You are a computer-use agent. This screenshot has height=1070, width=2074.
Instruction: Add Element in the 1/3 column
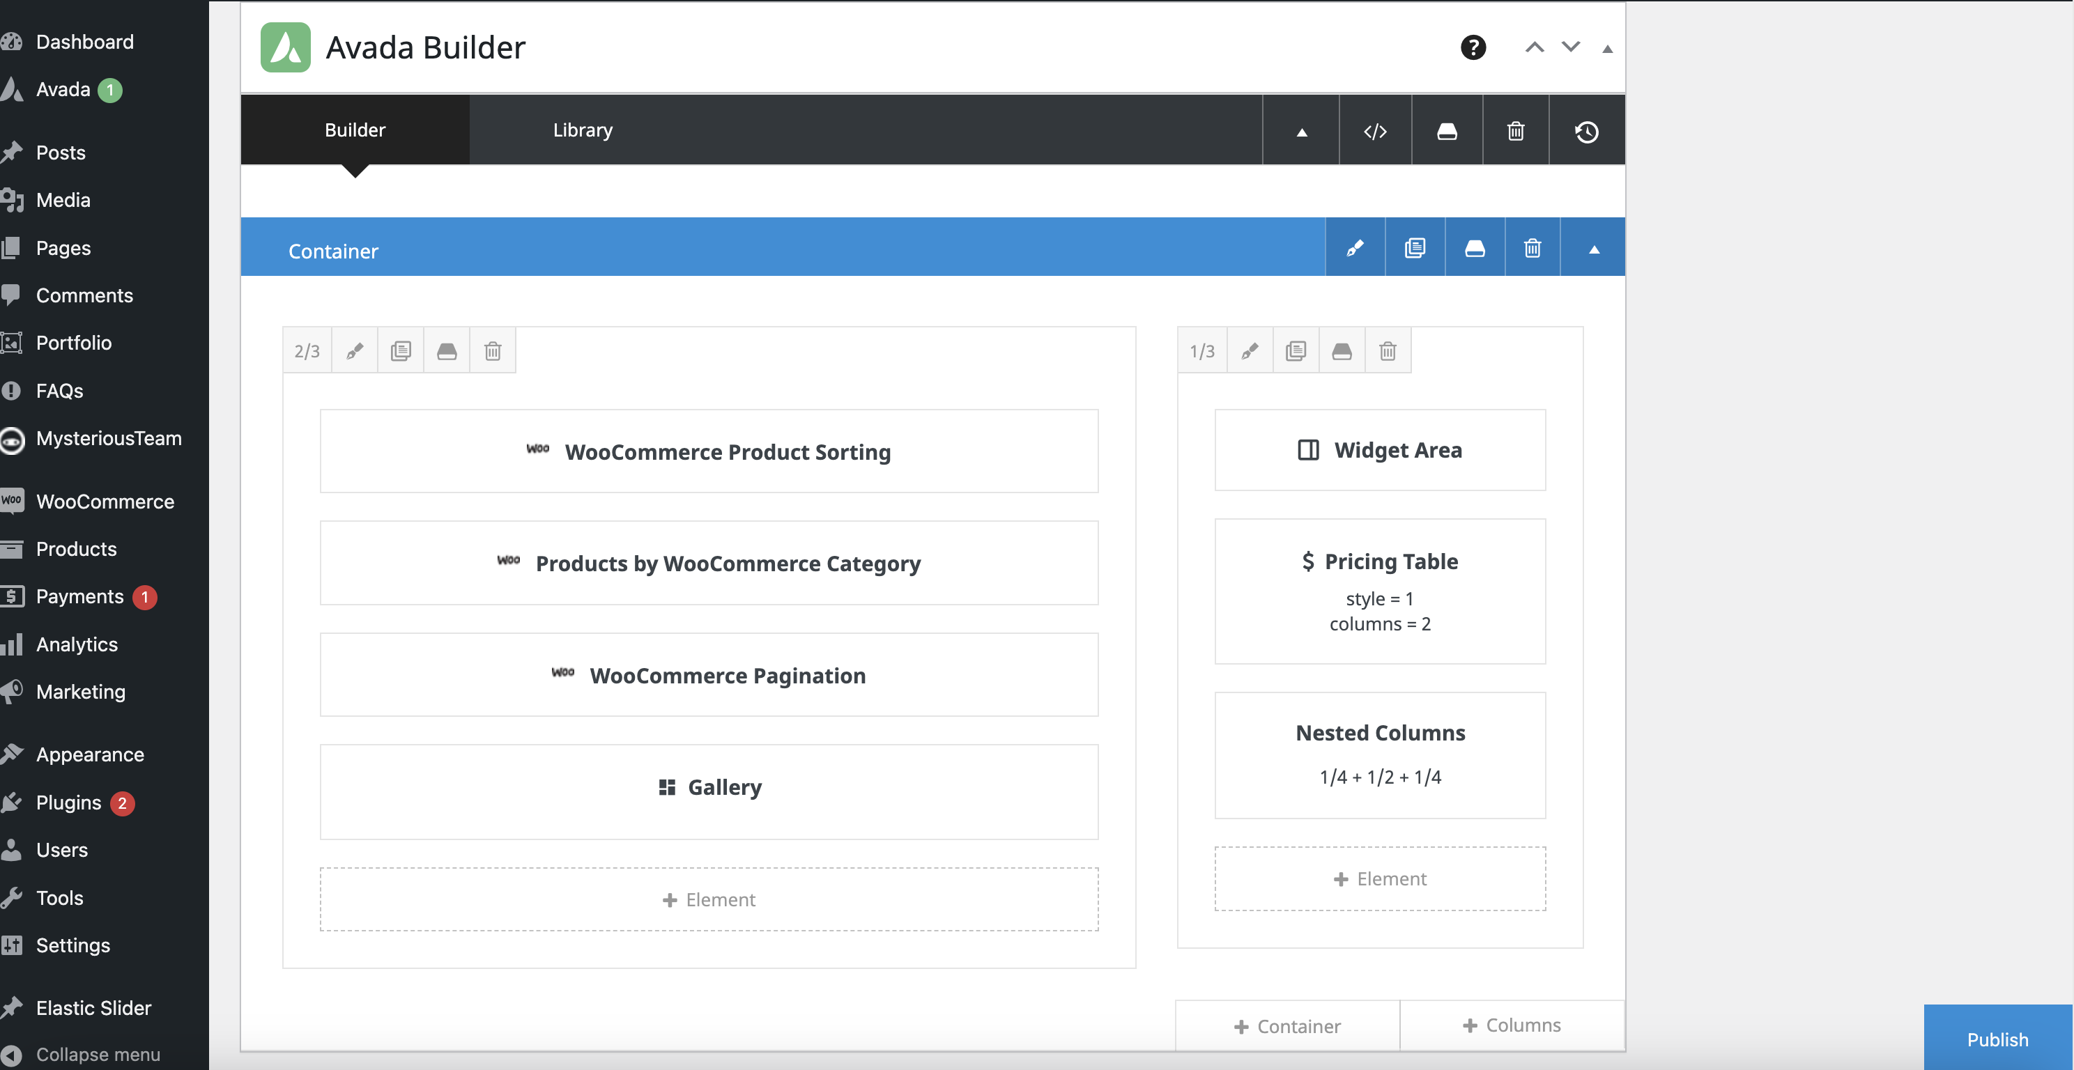coord(1380,878)
